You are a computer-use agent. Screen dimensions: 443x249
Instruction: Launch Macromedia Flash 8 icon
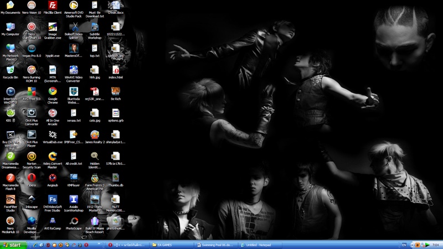click(11, 182)
